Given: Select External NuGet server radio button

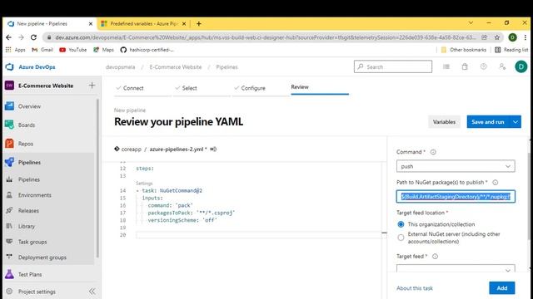Looking at the screenshot, I should point(401,238).
